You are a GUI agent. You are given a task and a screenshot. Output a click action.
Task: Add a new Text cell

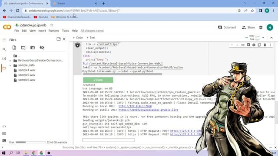click(91, 38)
